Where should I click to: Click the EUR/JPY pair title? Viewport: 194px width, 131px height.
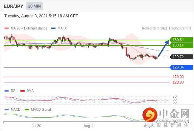click(x=13, y=6)
